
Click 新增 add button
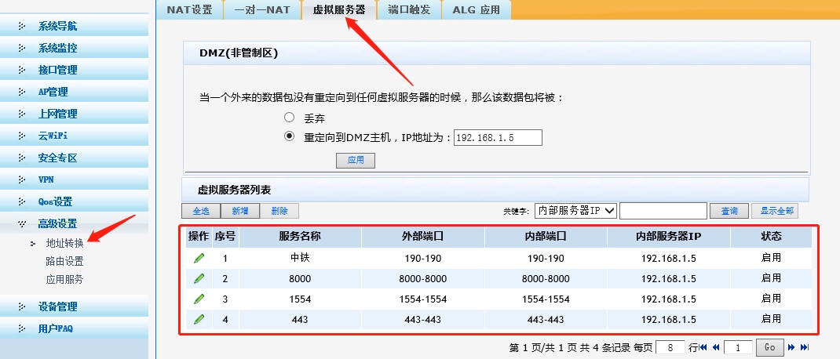tap(240, 211)
